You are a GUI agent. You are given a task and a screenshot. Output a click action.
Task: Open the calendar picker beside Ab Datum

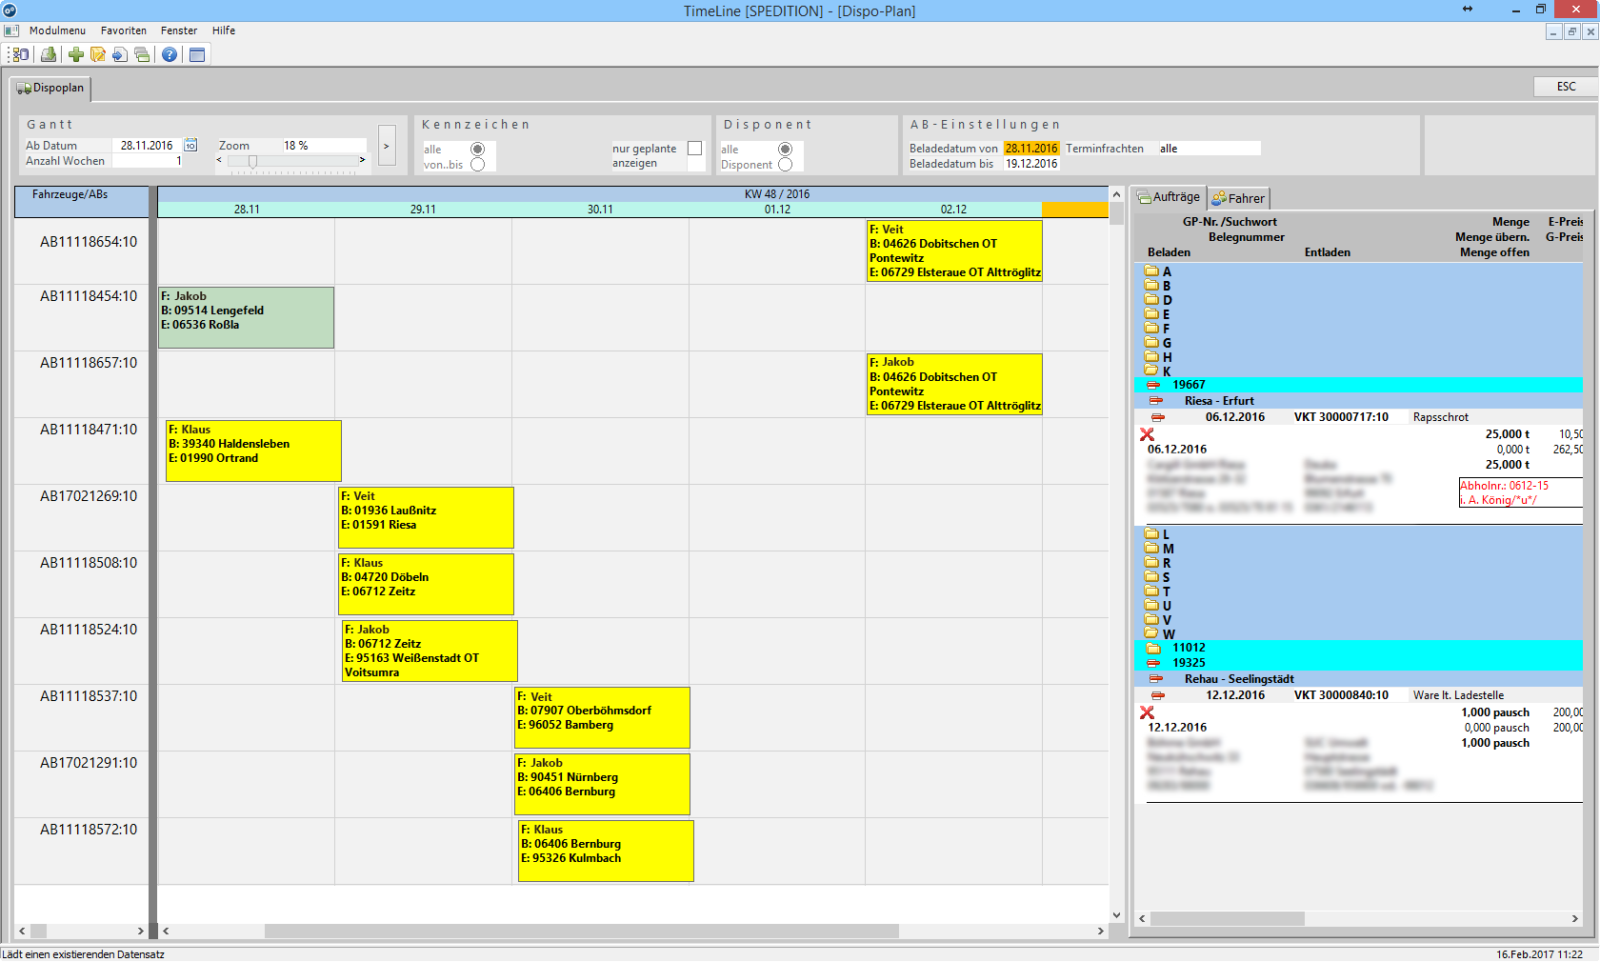pyautogui.click(x=190, y=145)
